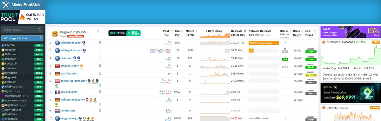
Task: Start the coin search with the magnifier icon
Action: (39, 30)
